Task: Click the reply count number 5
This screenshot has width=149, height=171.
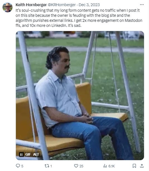Action: 22,166
